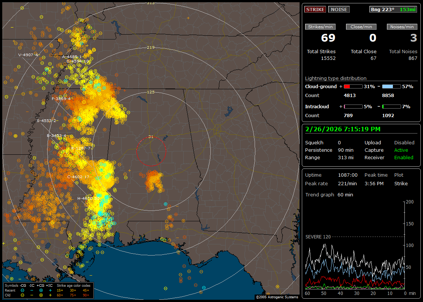This screenshot has height=302, width=423.
Task: Toggle the NOISE indicator
Action: 339,9
